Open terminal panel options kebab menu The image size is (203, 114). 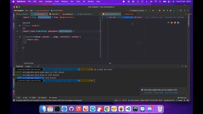pyautogui.click(x=182, y=66)
